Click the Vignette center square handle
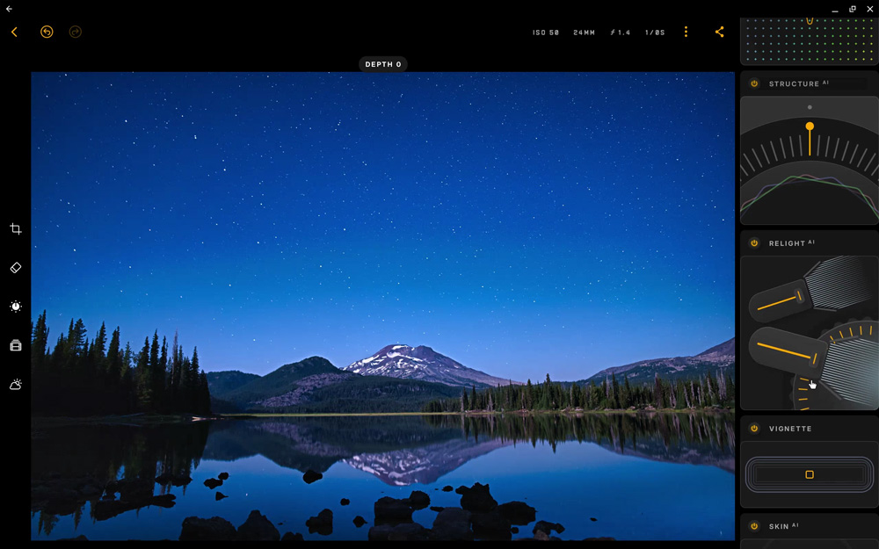This screenshot has height=549, width=879. click(x=810, y=474)
